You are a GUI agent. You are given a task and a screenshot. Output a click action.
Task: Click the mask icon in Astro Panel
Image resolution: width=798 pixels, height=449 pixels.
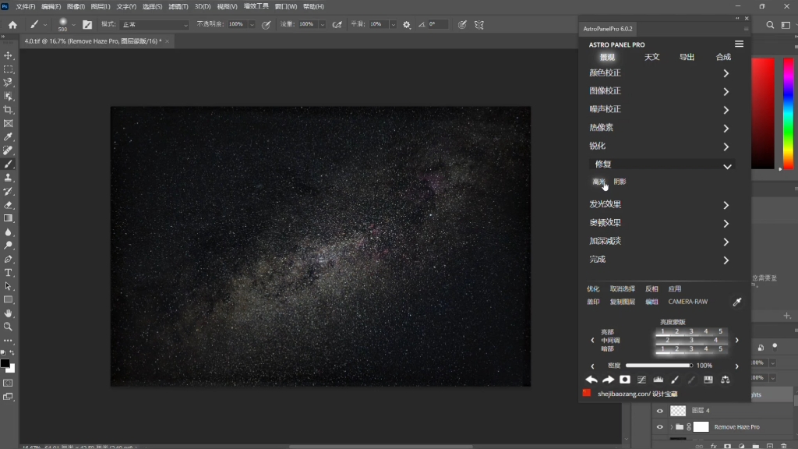click(625, 380)
